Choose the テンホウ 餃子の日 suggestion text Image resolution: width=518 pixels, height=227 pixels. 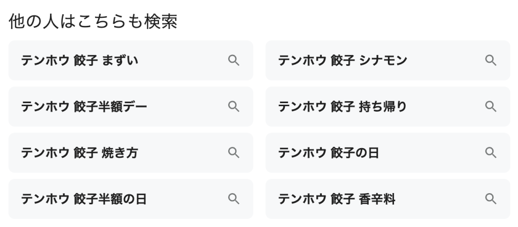(328, 153)
